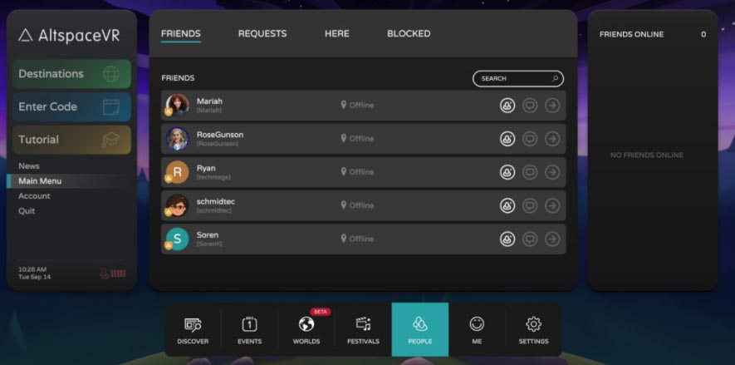Switch to the Blocked tab
735x365 pixels.
coord(409,34)
